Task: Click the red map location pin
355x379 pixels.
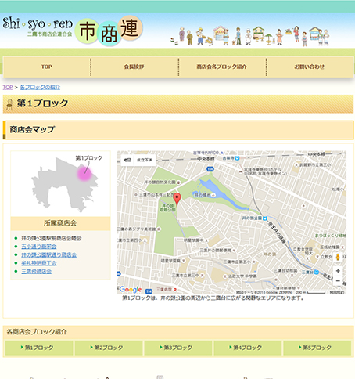Action: [177, 199]
